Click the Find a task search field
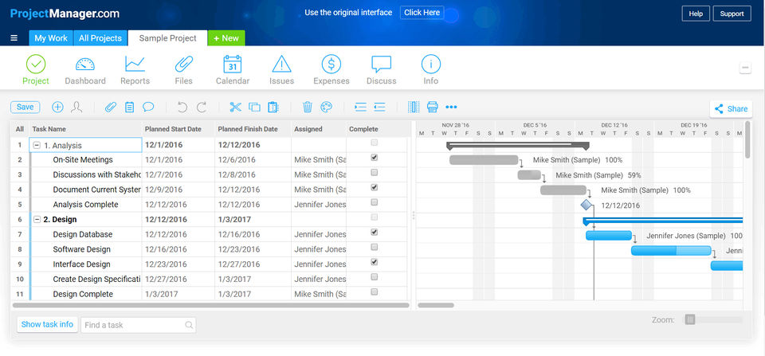The image size is (765, 356). click(x=138, y=325)
